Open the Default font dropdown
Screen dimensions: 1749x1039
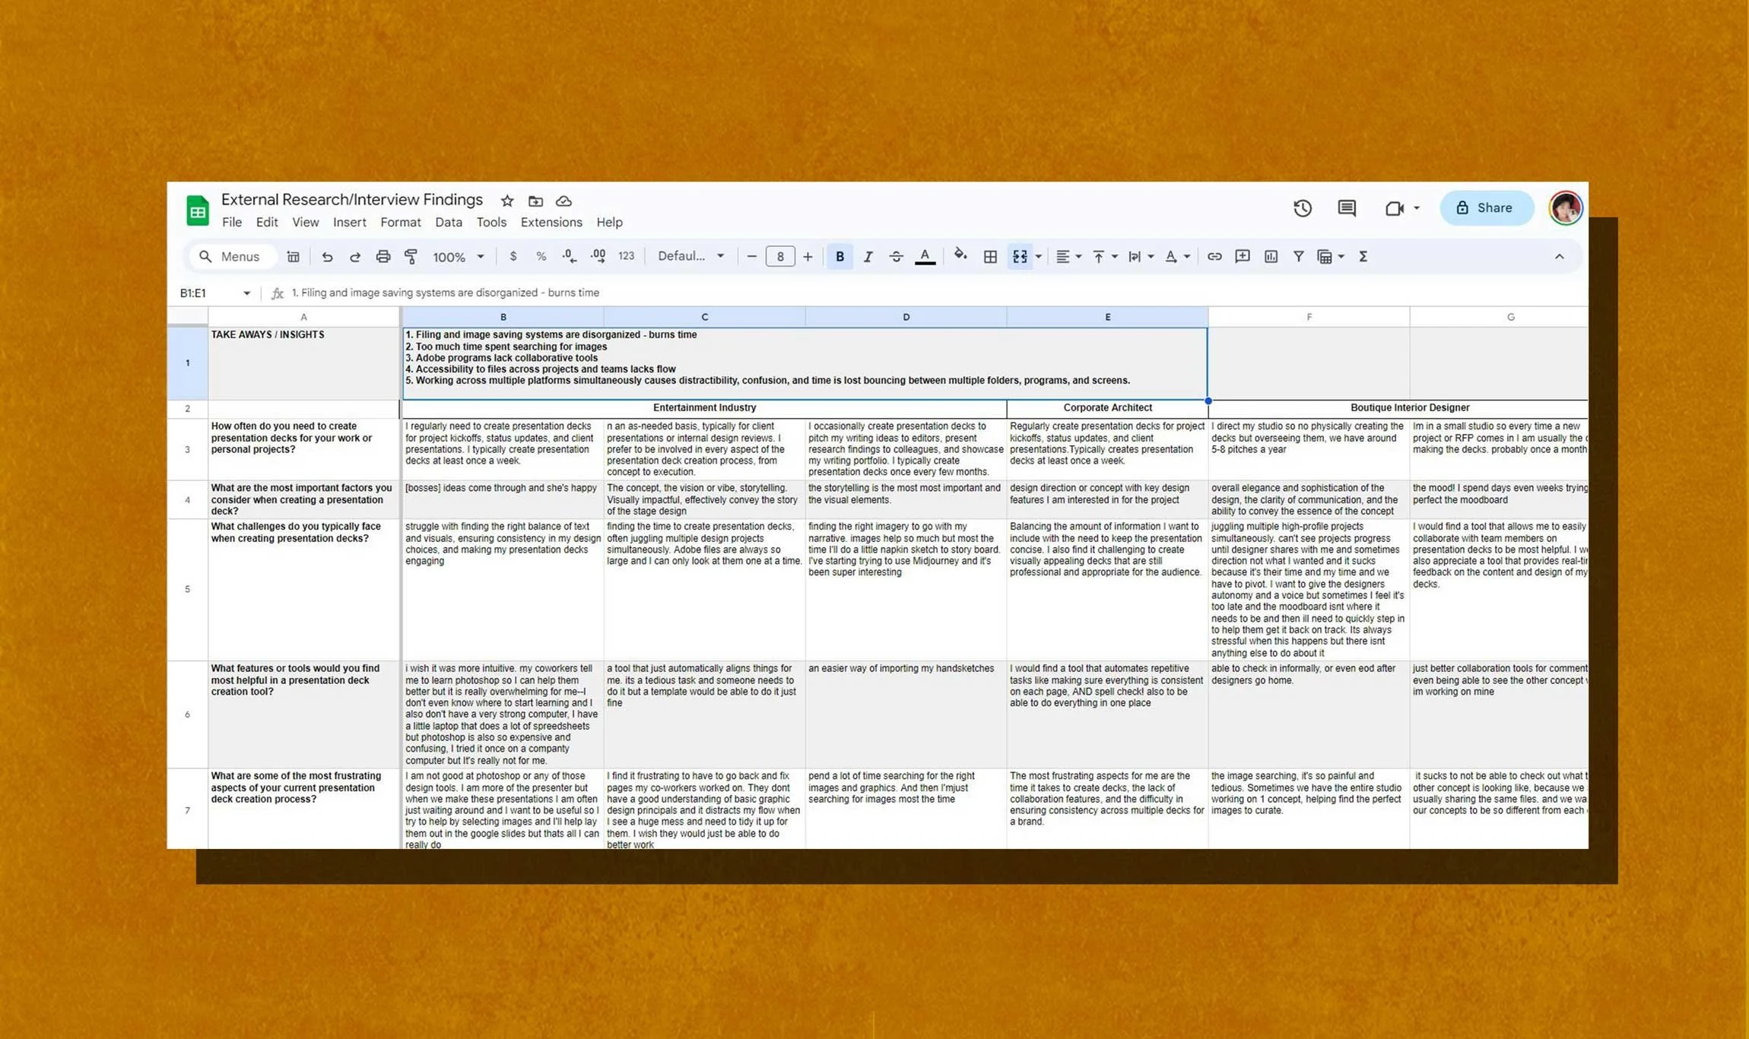(690, 256)
